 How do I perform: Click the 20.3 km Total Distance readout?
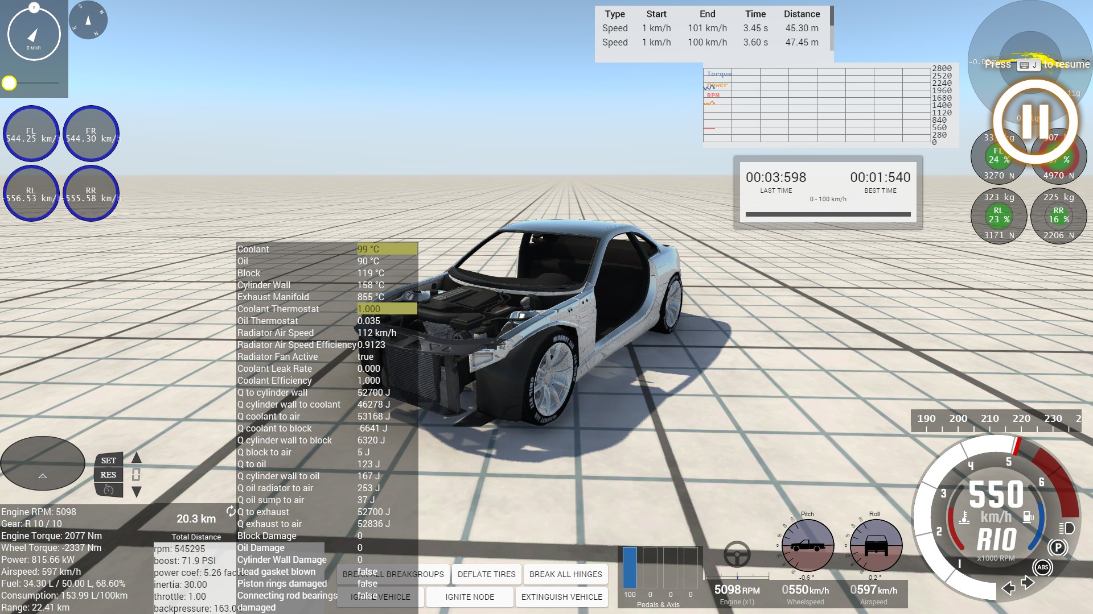[196, 518]
